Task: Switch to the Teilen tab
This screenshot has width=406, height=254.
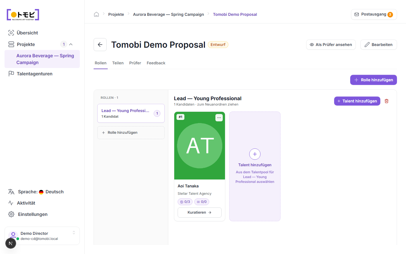Action: pos(118,63)
